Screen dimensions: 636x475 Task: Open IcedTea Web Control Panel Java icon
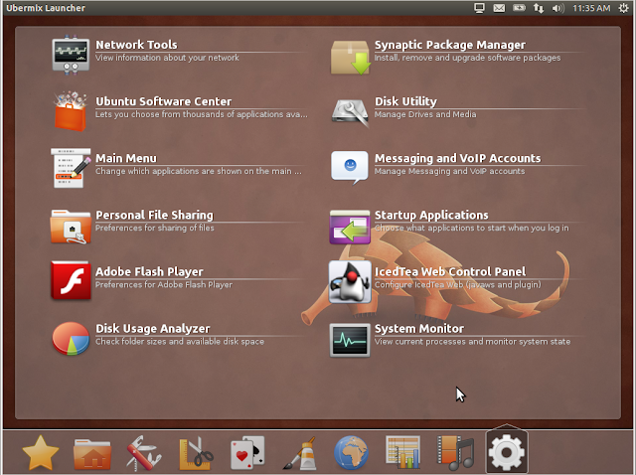pyautogui.click(x=350, y=282)
